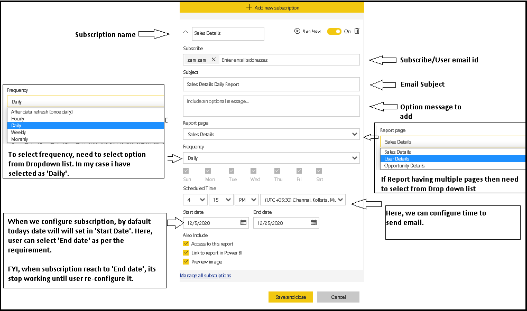Toggle the Fri day checkbox
This screenshot has width=527, height=311.
[299, 171]
